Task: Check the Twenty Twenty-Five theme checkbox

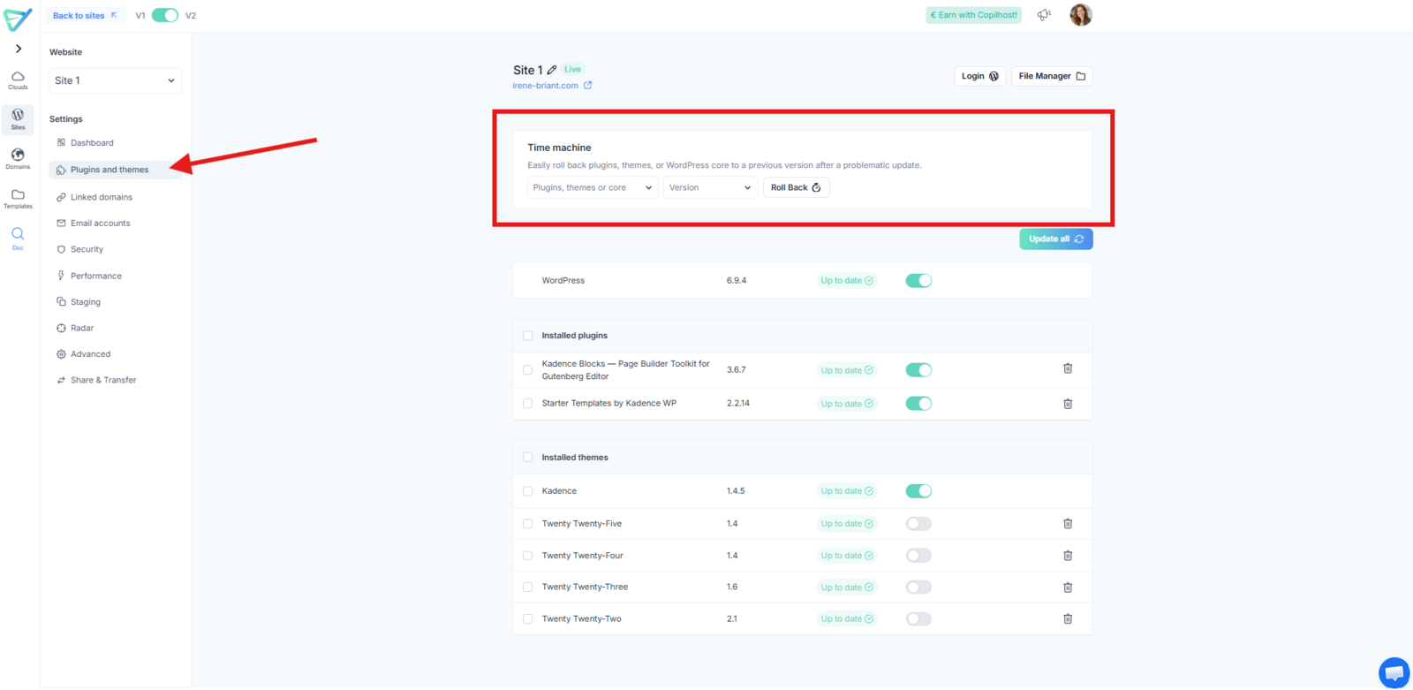Action: tap(528, 524)
